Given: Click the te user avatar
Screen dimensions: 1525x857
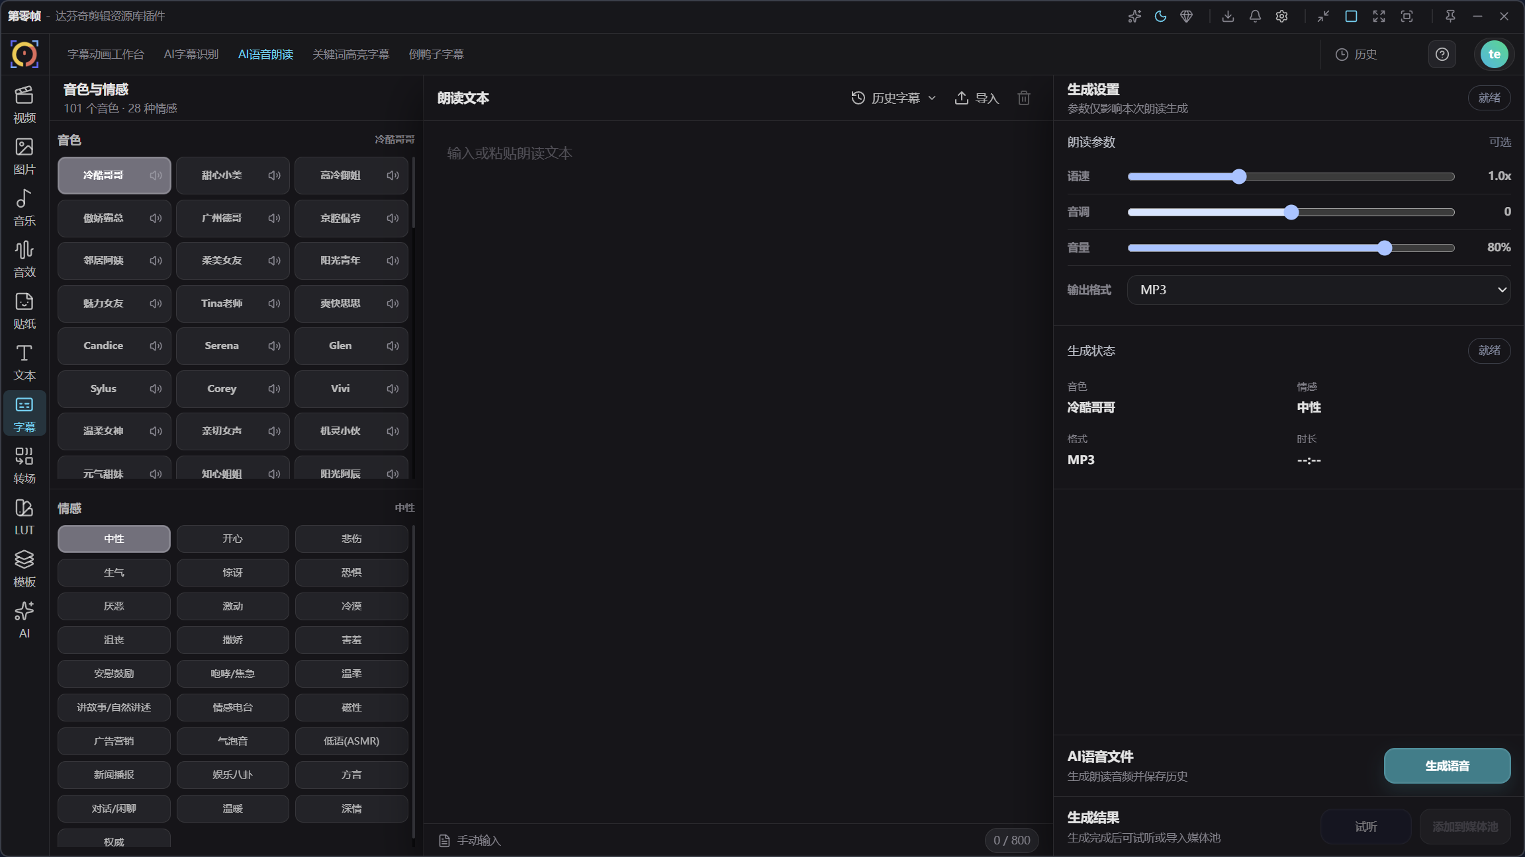Looking at the screenshot, I should tap(1495, 54).
